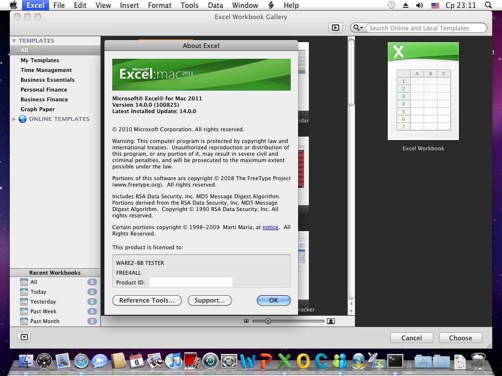The image size is (502, 376).
Task: Open the Script menu icon
Action: pyautogui.click(x=271, y=5)
